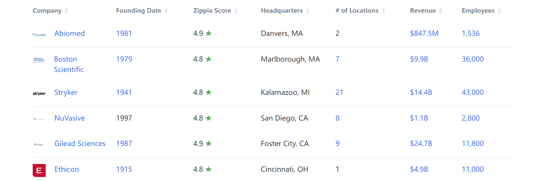Viewport: 537px width, 181px height.
Task: Open Abiomed's 1,536 employees link
Action: 471,34
